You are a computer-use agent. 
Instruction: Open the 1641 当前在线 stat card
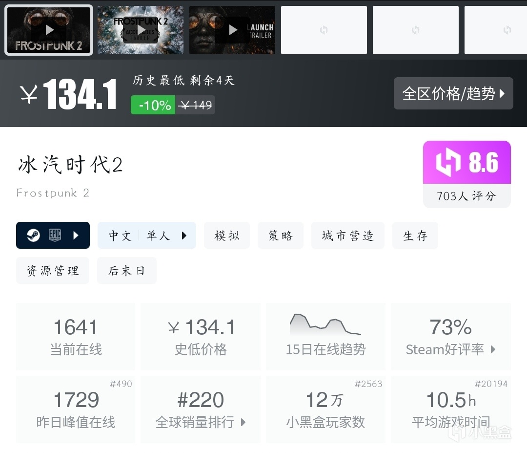coord(76,337)
